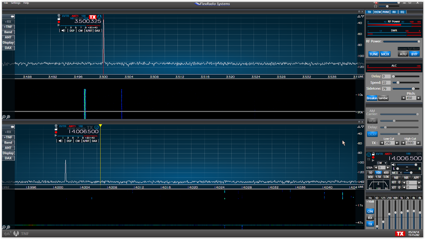Screen dimensions: 425x239
Task: Click the waveform icon in bottom status bar
Action: 7,233
